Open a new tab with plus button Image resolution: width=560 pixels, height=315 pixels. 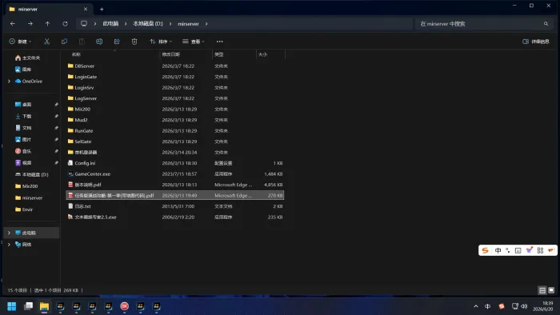click(x=102, y=10)
